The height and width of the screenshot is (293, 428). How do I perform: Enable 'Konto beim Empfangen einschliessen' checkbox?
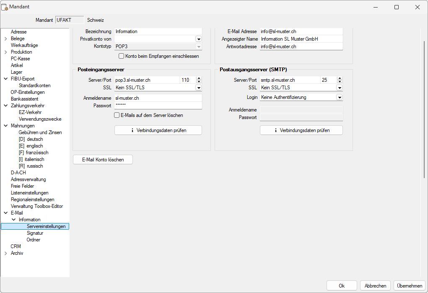(122, 56)
